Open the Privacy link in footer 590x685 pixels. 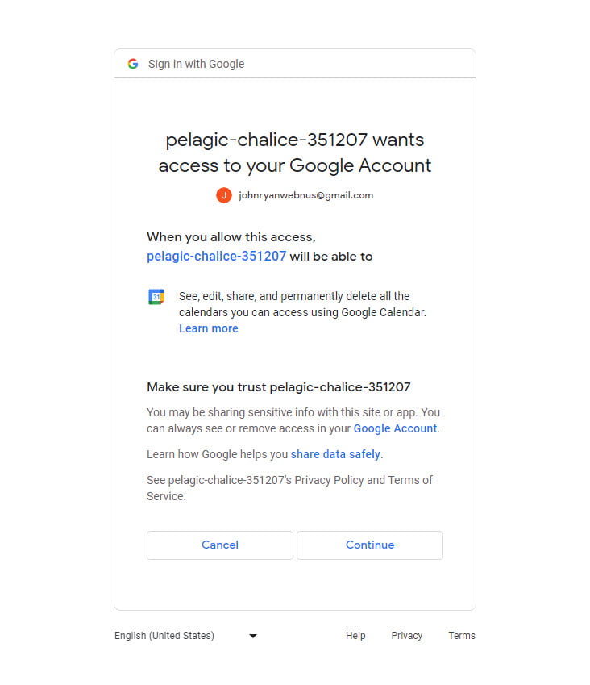click(407, 636)
